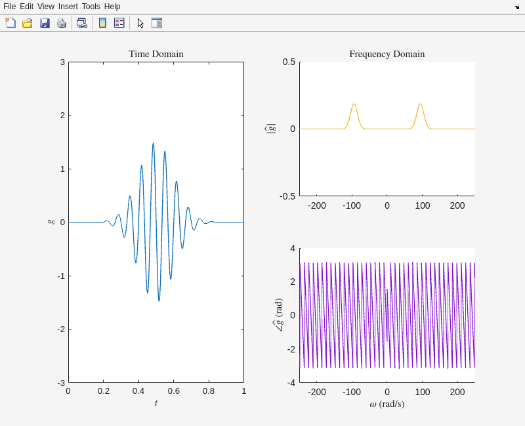Image resolution: width=525 pixels, height=426 pixels.
Task: Open the Property Inspector from the toolbar
Action: pos(157,23)
